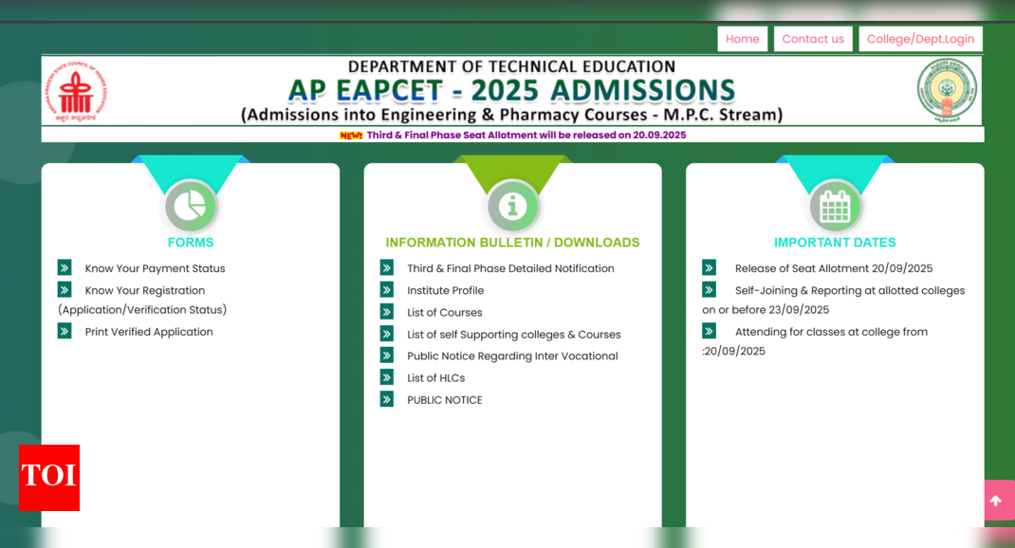This screenshot has width=1015, height=548.
Task: Open List of self Supporting colleges & Courses
Action: click(514, 335)
